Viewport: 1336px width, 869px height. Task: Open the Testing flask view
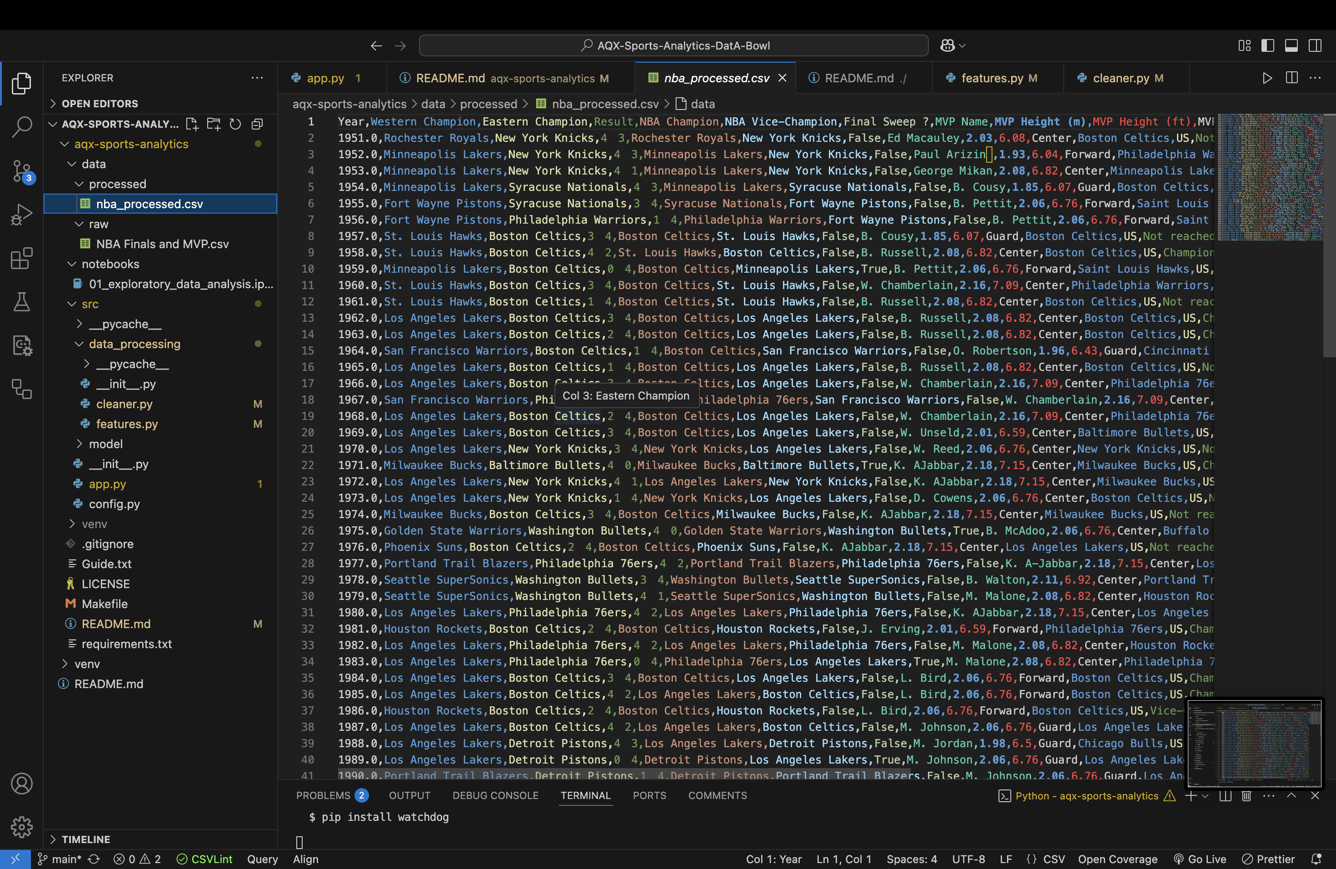21,302
